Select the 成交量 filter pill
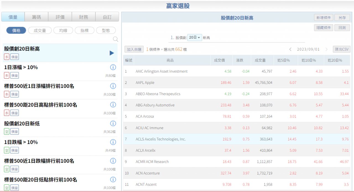This screenshot has height=192, width=354. [x=40, y=31]
